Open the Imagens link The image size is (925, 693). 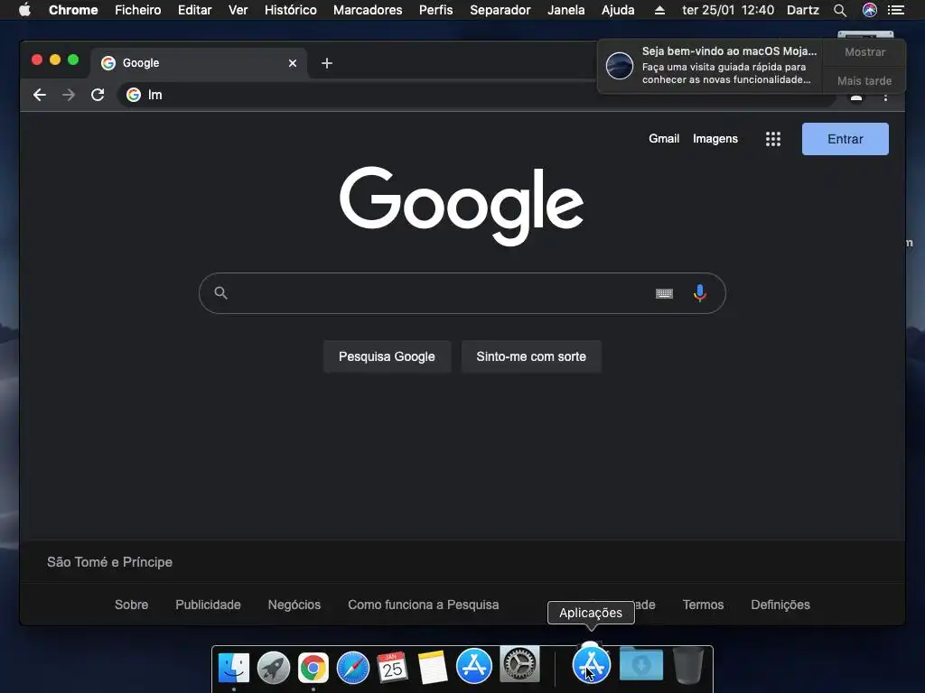click(x=715, y=138)
